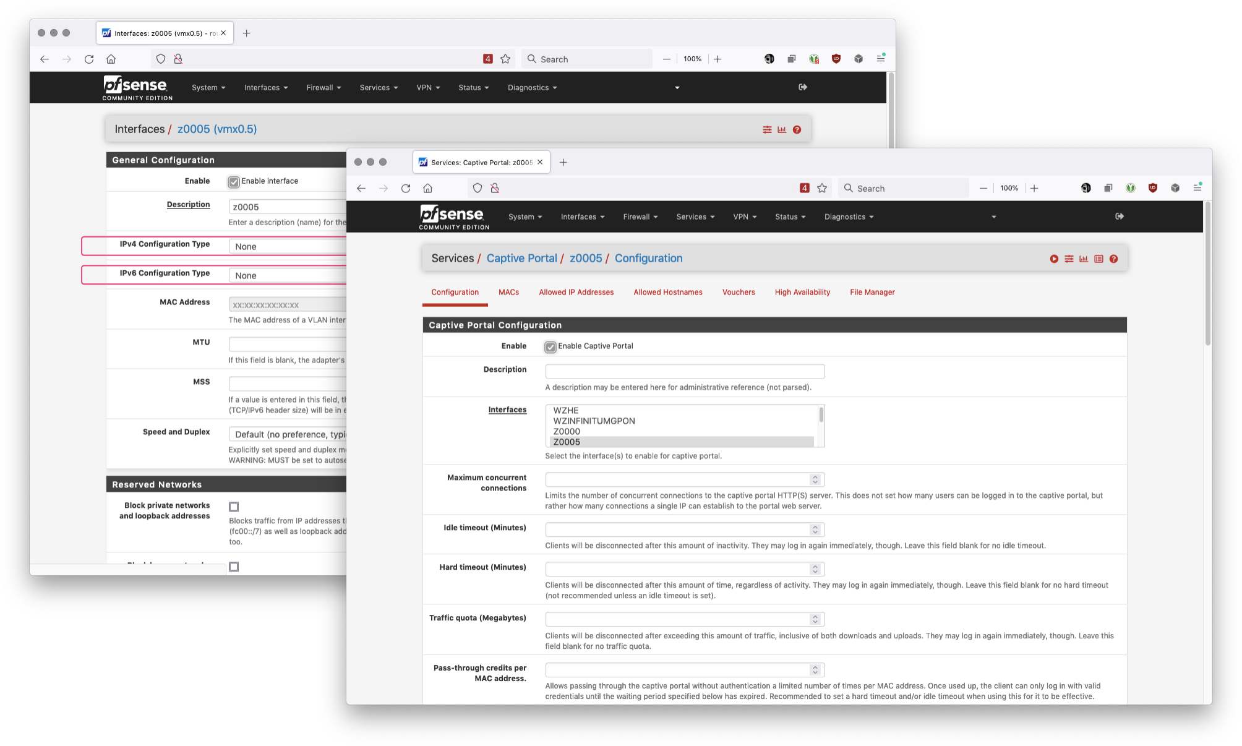Viewport: 1242px width, 746px height.
Task: Check Block private networks and loopback addresses
Action: 234,507
